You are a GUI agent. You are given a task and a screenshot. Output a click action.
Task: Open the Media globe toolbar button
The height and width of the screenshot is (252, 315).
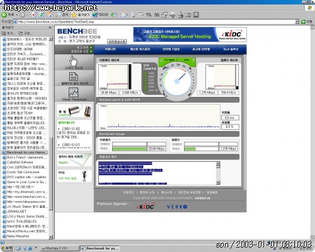tap(100, 15)
